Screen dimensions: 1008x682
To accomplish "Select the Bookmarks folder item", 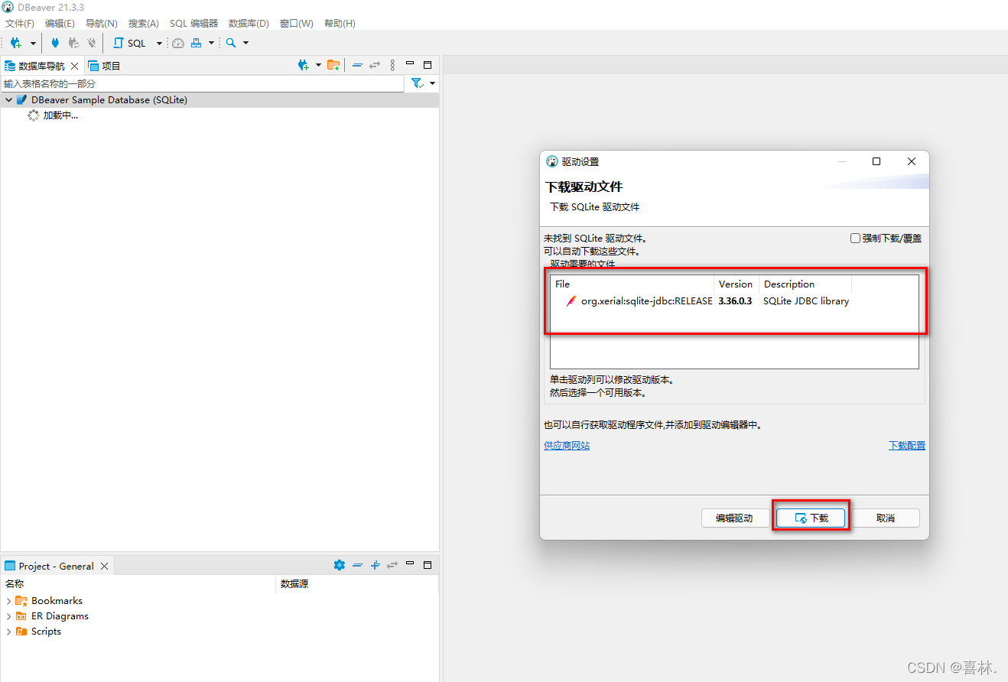I will [57, 601].
